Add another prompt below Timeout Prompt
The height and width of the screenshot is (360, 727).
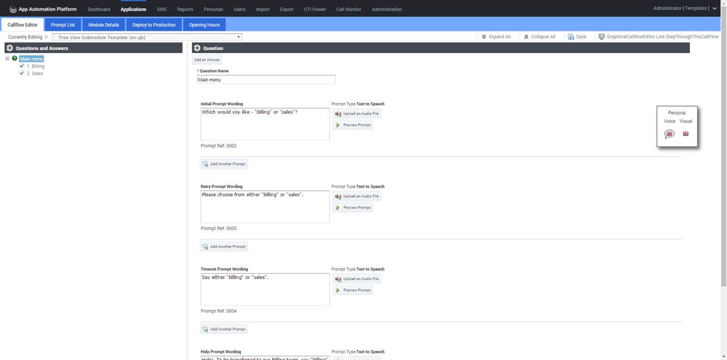pyautogui.click(x=224, y=329)
